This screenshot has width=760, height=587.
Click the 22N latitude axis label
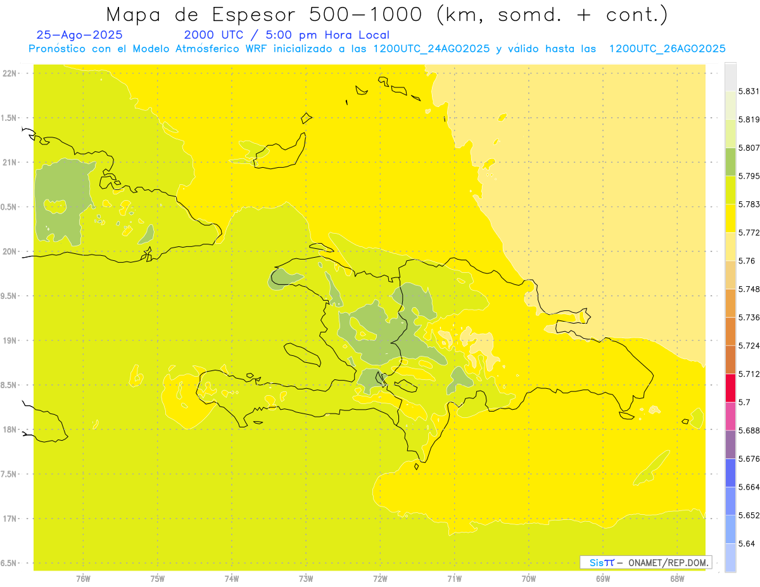(9, 73)
